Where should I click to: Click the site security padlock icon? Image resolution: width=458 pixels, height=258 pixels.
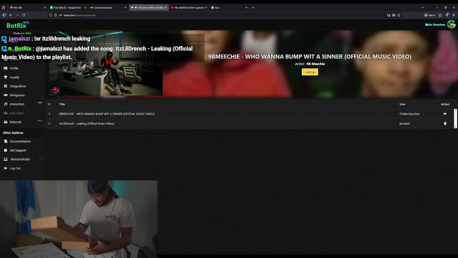[55, 15]
